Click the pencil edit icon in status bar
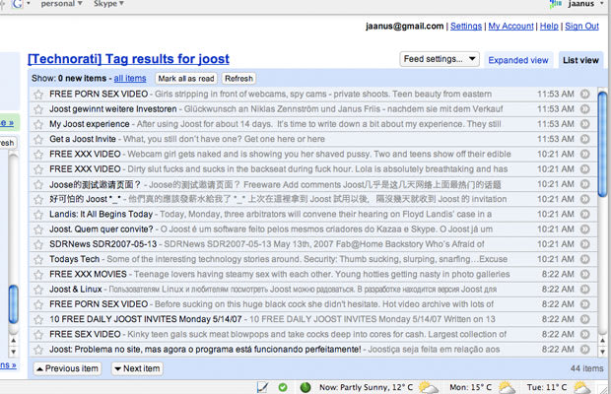The width and height of the screenshot is (611, 394). (263, 387)
